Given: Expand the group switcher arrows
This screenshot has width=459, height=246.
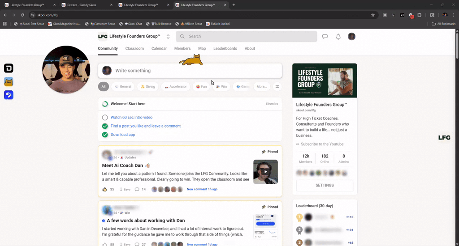Looking at the screenshot, I should click(168, 37).
